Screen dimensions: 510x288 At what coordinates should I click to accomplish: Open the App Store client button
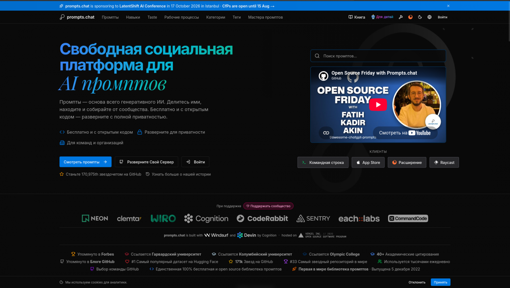[368, 162]
